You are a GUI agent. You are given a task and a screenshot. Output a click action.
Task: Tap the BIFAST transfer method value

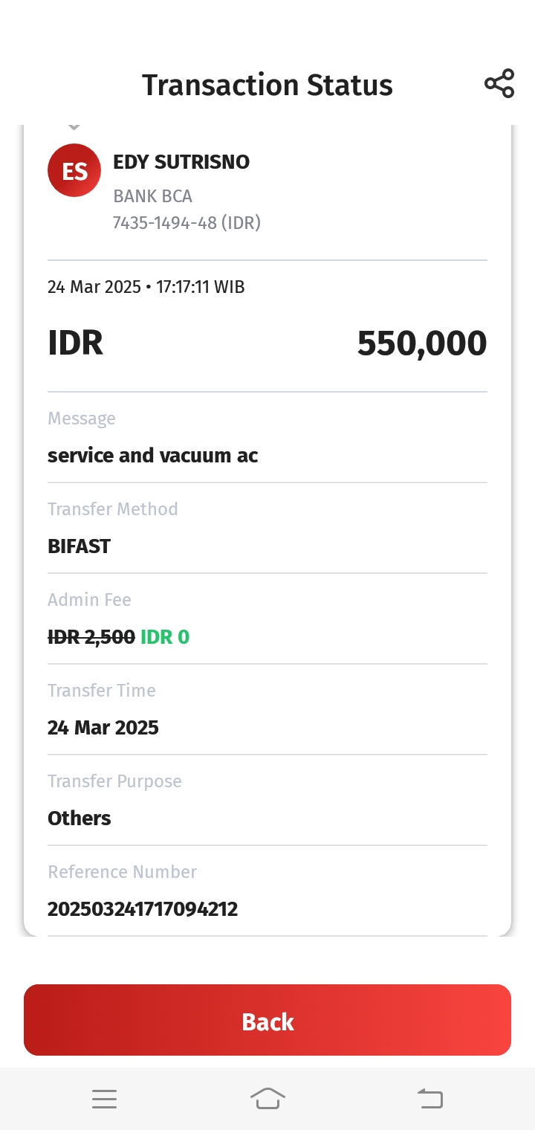tap(79, 546)
